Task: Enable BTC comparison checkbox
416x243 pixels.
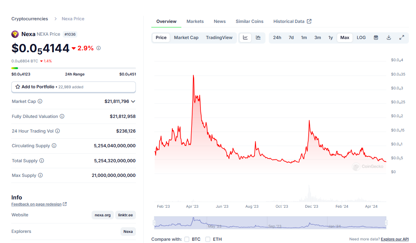Action: tap(187, 239)
